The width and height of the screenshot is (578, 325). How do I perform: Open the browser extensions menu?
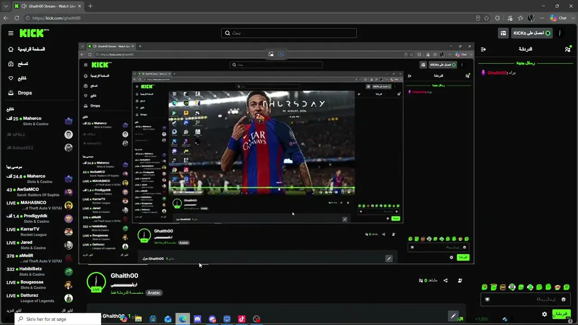coord(497,18)
